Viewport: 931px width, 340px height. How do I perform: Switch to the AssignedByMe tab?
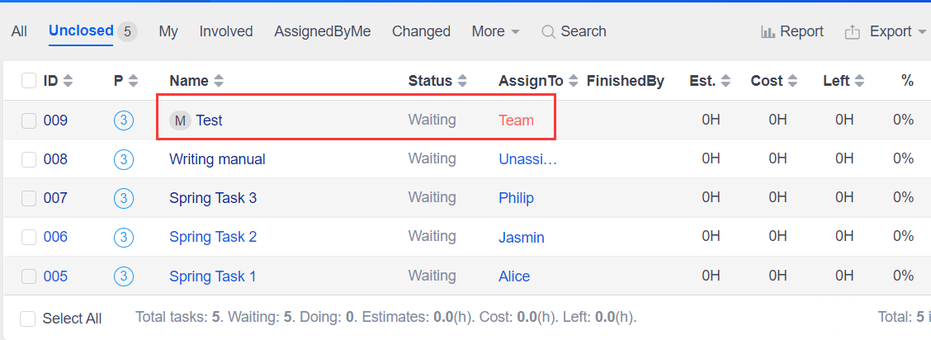coord(323,32)
